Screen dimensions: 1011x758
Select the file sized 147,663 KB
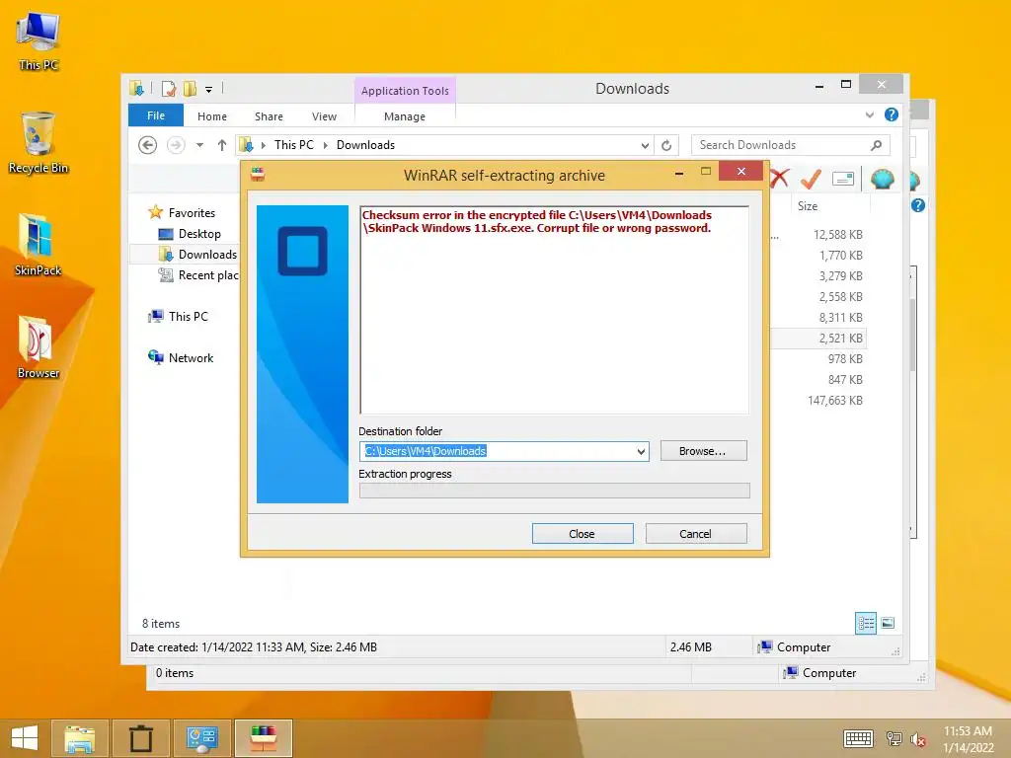[x=835, y=401]
